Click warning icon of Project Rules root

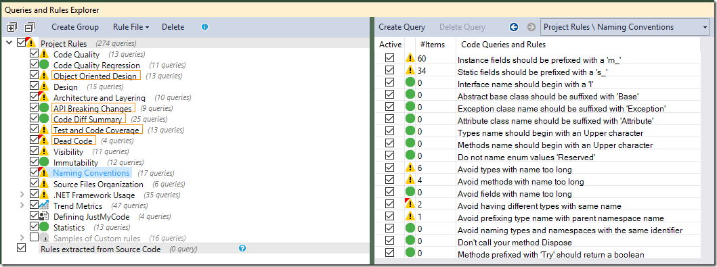pos(31,43)
